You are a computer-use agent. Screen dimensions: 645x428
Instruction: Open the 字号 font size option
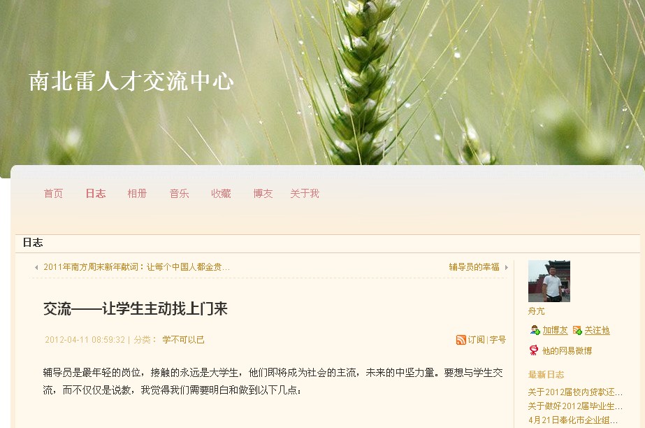pos(498,340)
